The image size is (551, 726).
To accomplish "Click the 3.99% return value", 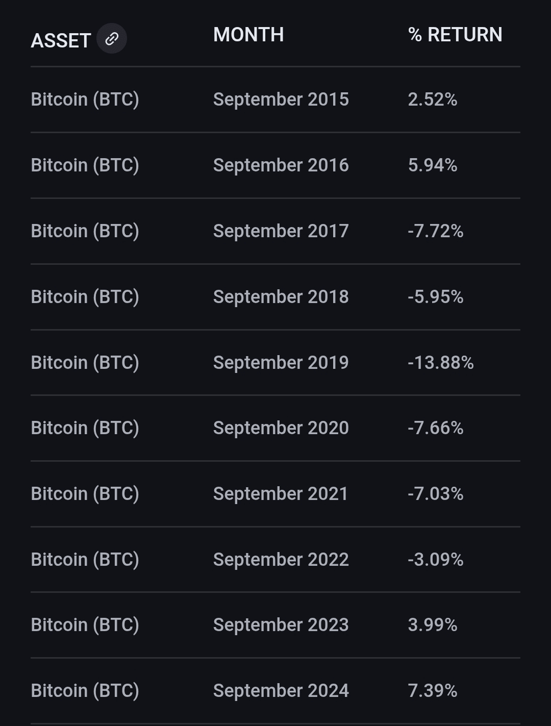I will [x=433, y=625].
